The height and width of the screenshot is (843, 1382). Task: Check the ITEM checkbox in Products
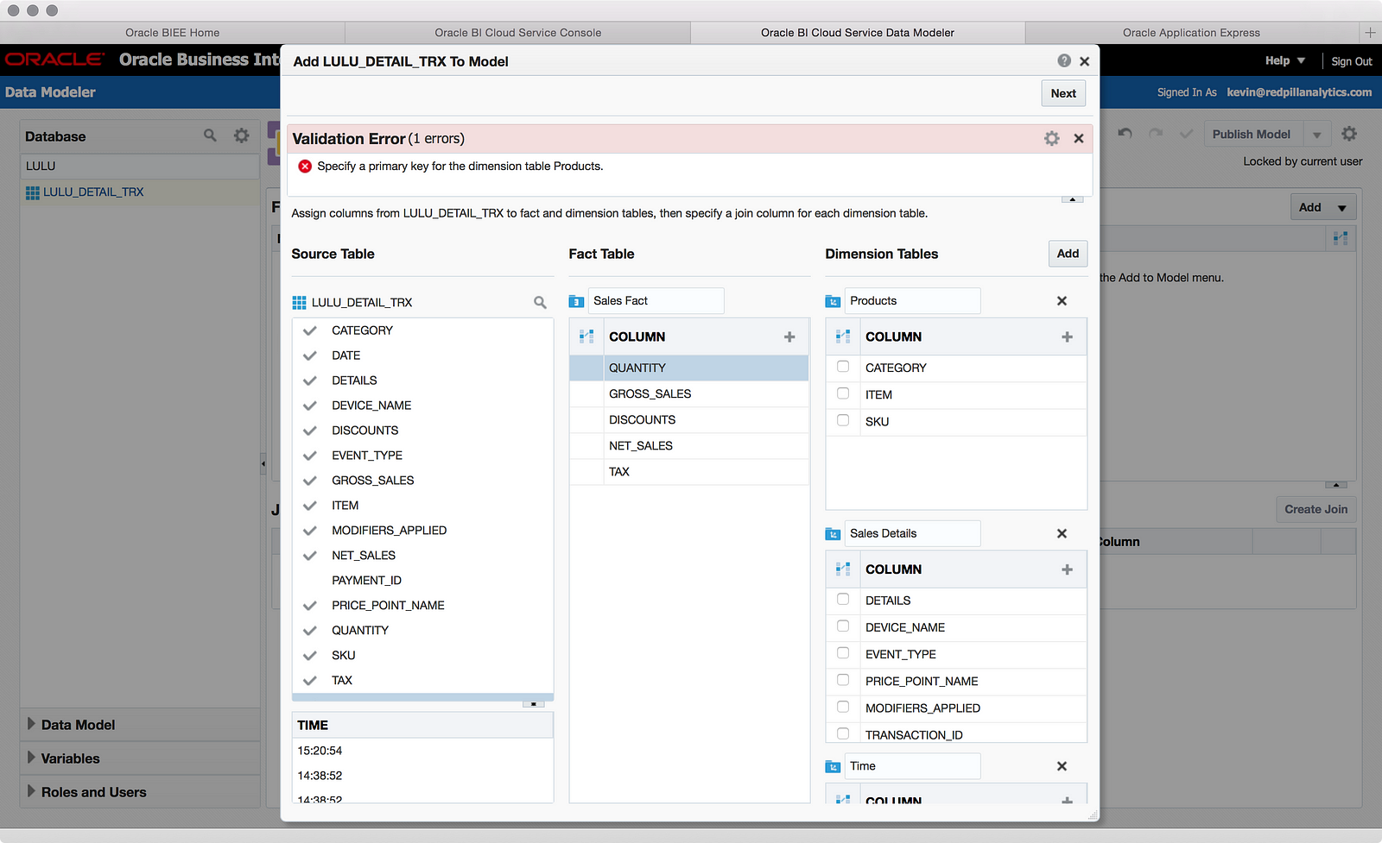[843, 393]
